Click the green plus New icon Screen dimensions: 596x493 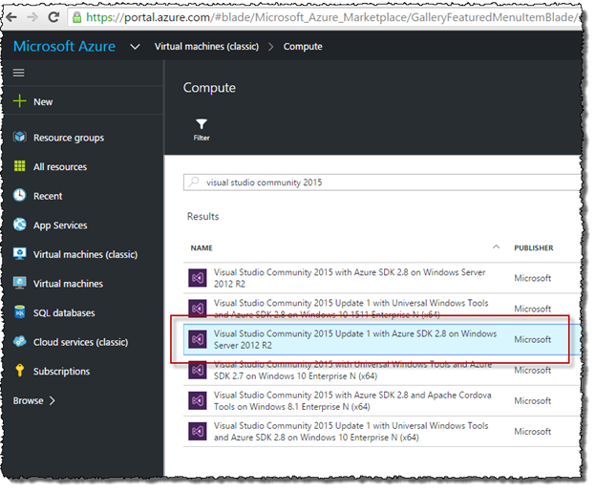[x=20, y=101]
